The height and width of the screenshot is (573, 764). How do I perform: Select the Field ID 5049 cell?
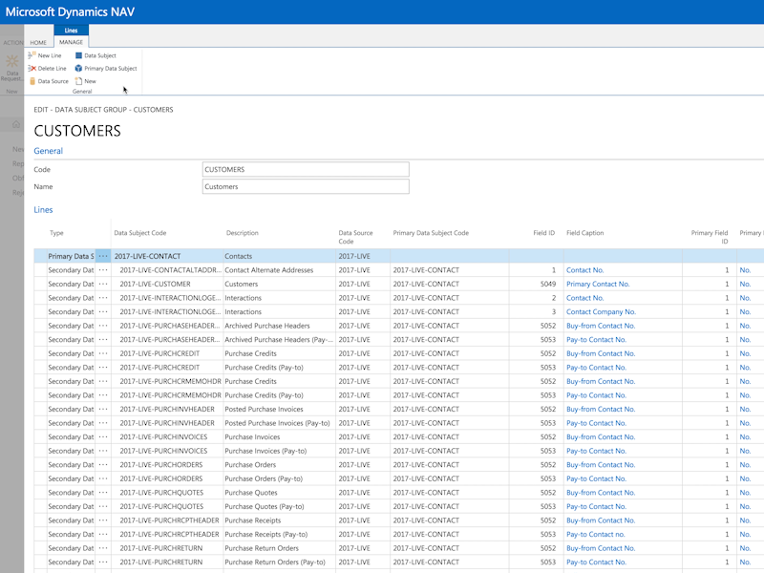pos(537,284)
